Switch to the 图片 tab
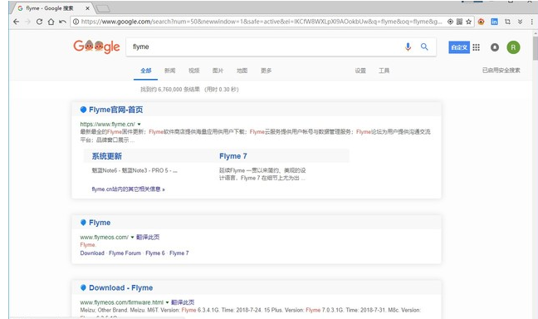This screenshot has width=538, height=319. coord(218,71)
